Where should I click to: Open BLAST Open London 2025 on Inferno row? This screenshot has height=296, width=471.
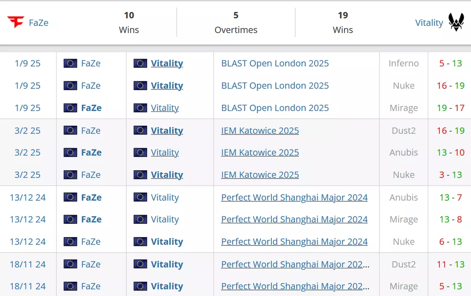[x=275, y=64]
